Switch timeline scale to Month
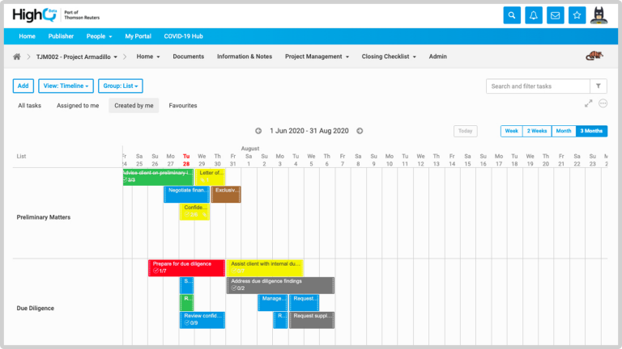 [563, 131]
